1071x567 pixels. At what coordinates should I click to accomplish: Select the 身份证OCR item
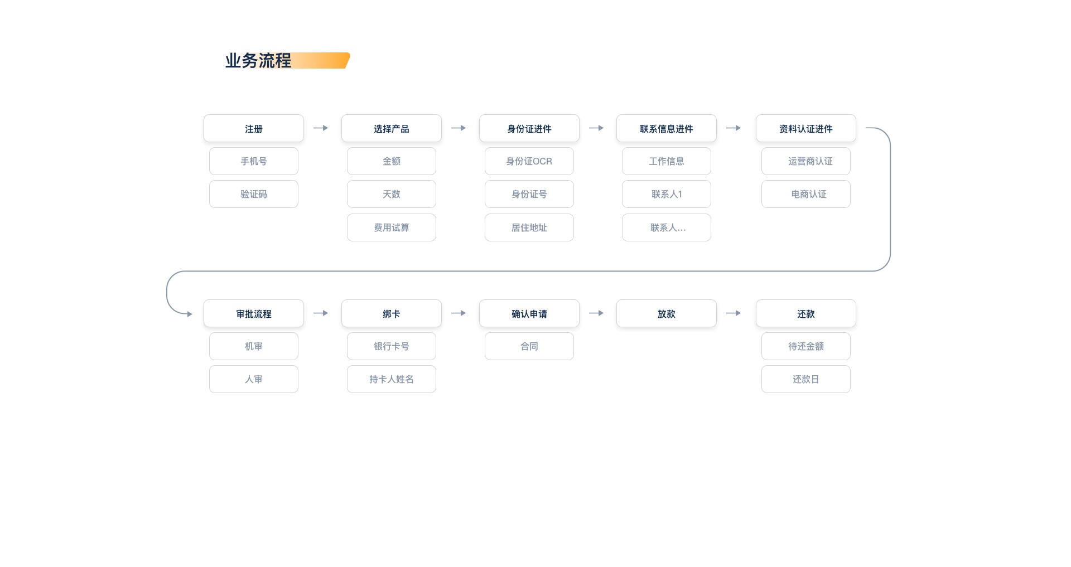529,161
